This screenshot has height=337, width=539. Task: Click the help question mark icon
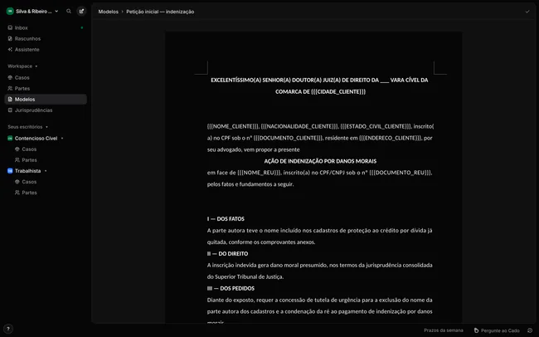[x=8, y=329]
